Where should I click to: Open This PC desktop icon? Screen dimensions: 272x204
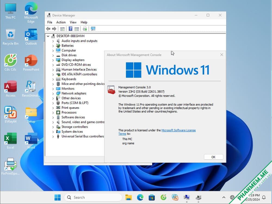(x=10, y=11)
